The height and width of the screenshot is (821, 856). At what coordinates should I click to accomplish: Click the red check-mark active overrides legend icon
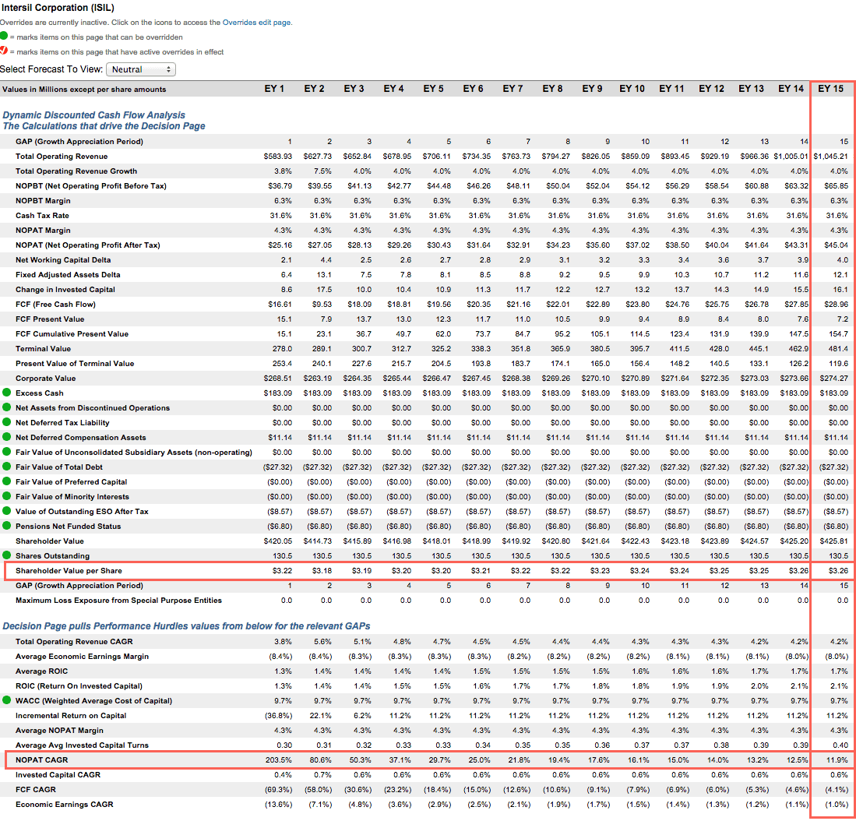4,51
